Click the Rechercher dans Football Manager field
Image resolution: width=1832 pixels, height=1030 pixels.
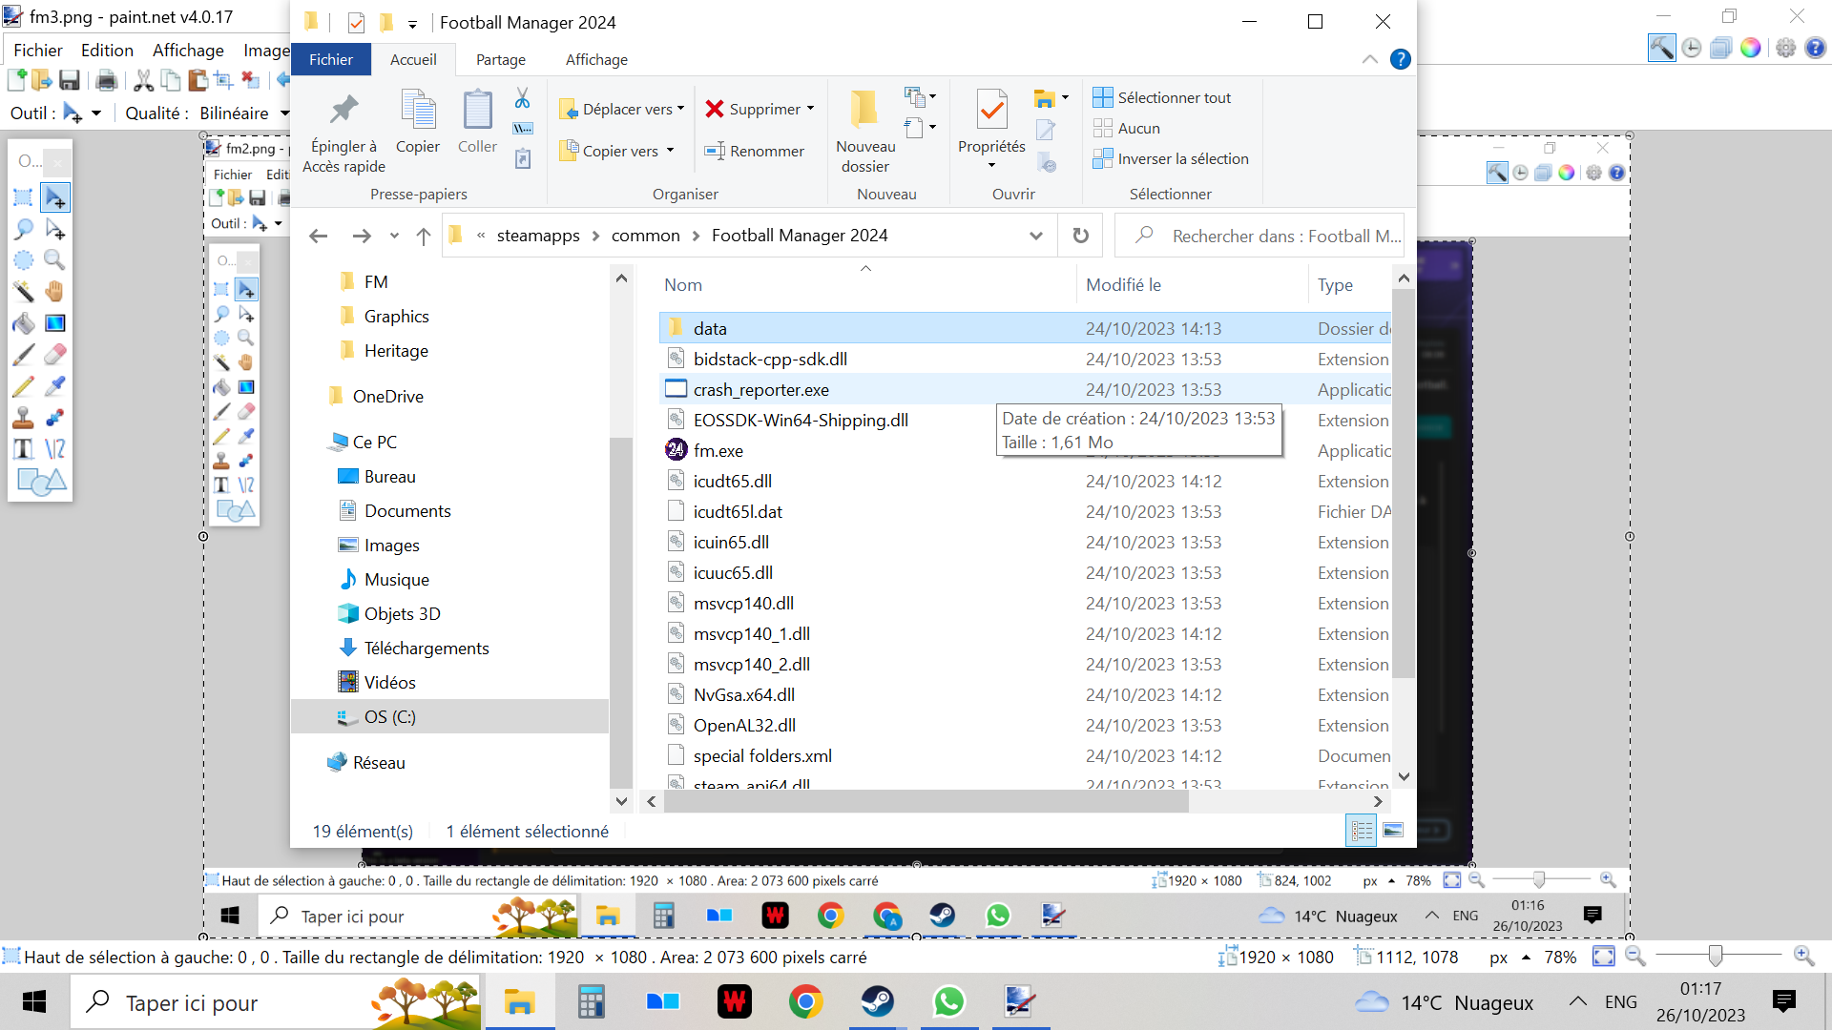coord(1259,236)
